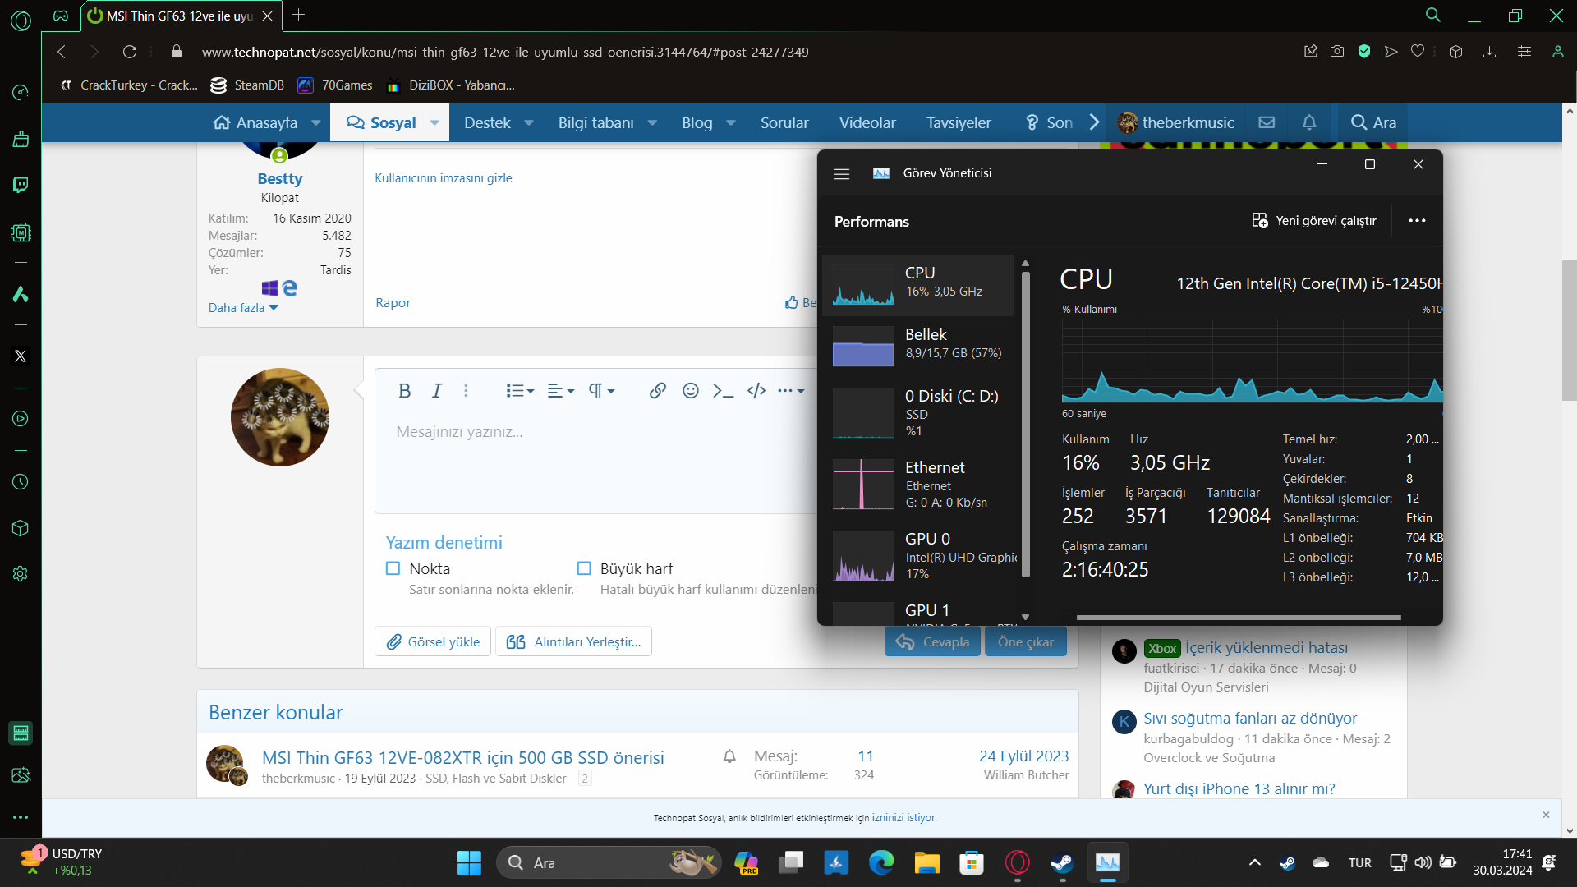Open the notifications bell in the forum header

1309,122
